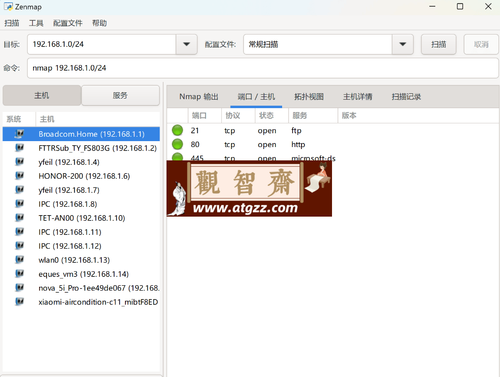500x377 pixels.
Task: Open the 目标 target dropdown arrow
Action: [187, 44]
